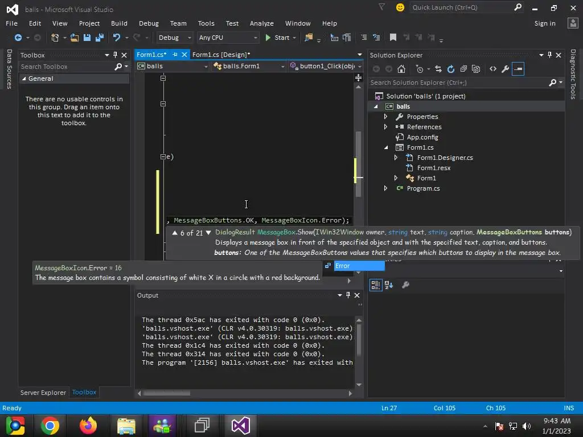Open Properties wrench in Solution Explorer toolbar
Screen dimensions: 583x437
click(x=506, y=69)
